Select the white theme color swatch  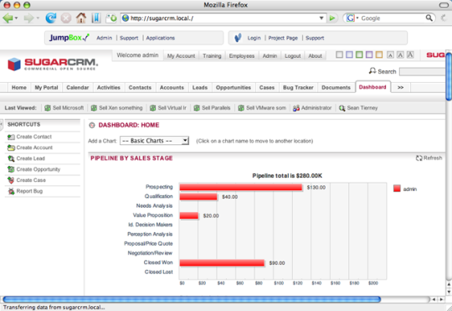(339, 54)
